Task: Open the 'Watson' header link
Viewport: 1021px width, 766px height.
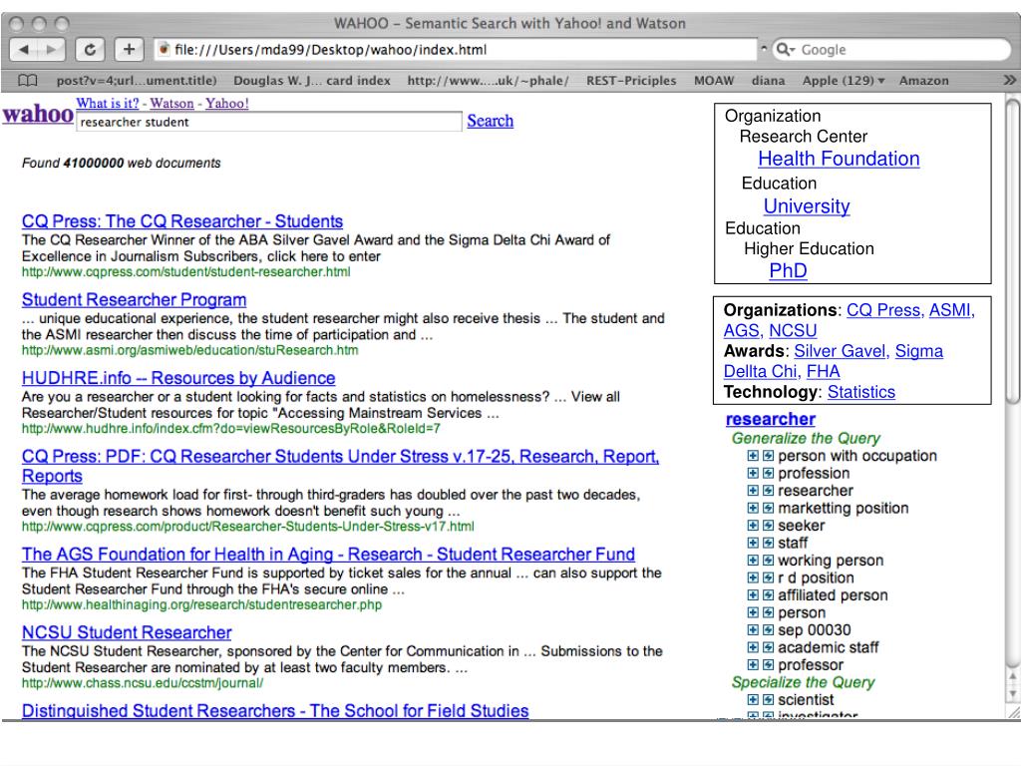Action: 171,103
